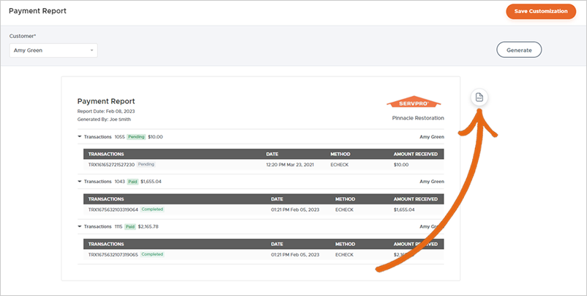
Task: Click the SERVPRO logo
Action: point(414,102)
